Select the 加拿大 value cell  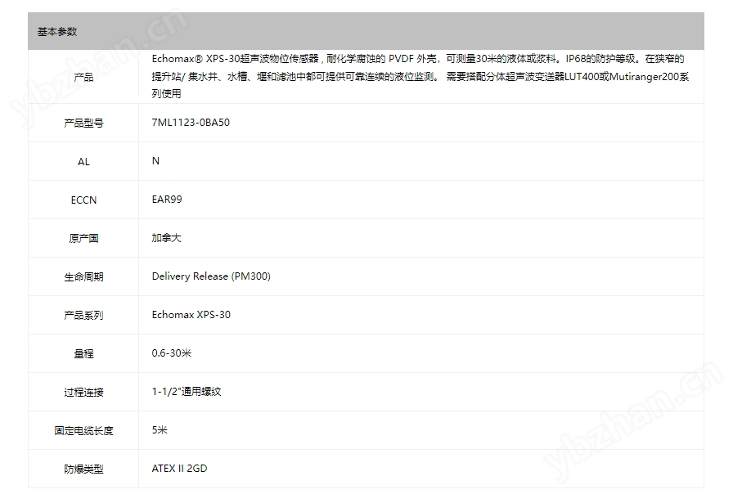coord(168,238)
